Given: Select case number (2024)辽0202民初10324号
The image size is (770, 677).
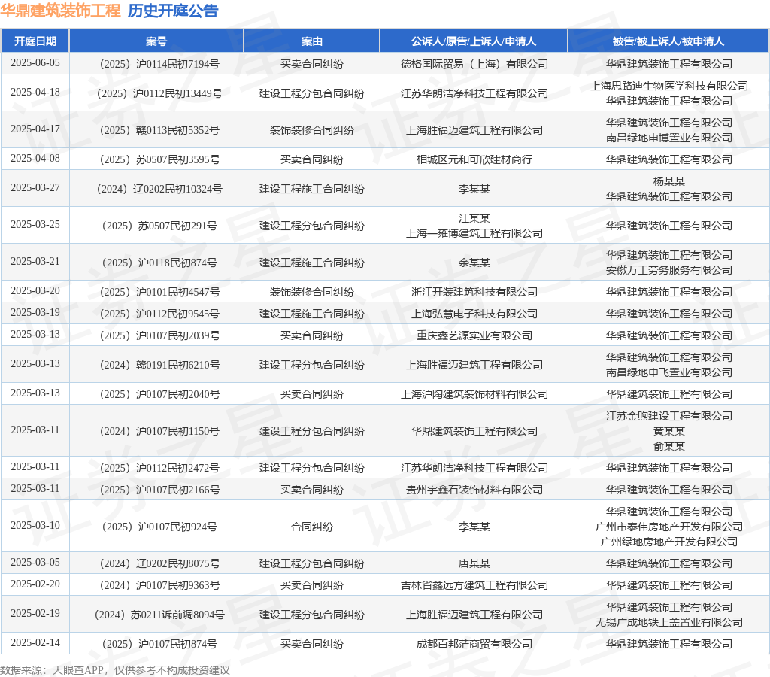Looking at the screenshot, I should coord(159,189).
